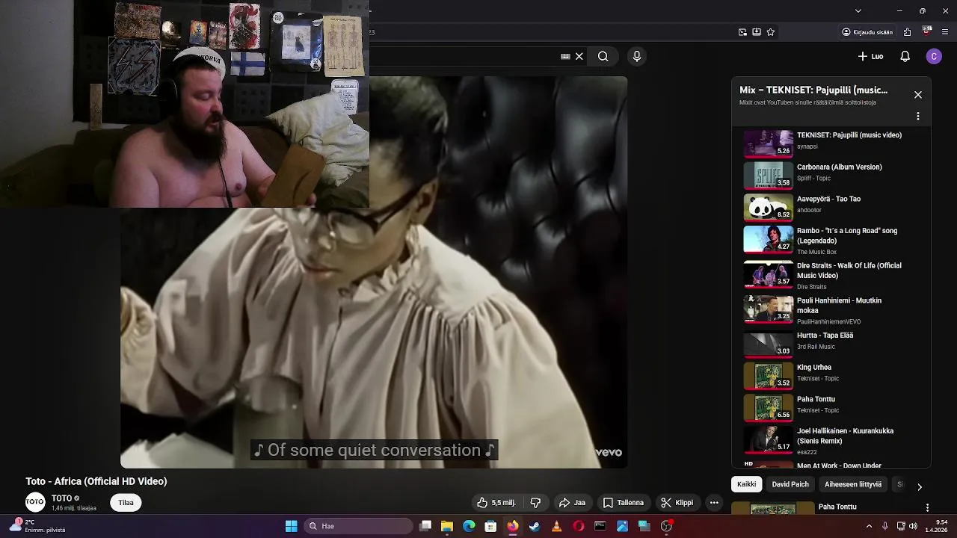The height and width of the screenshot is (538, 957).
Task: Select Carbonara (Album Version) playlist item
Action: pos(828,174)
